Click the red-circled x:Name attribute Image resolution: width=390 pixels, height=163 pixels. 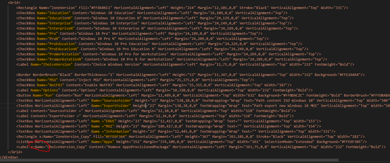pos(39,147)
